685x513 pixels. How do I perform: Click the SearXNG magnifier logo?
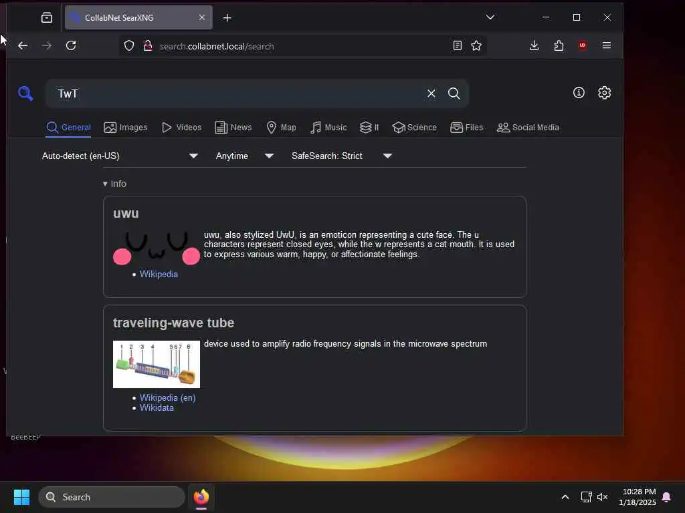pos(25,93)
